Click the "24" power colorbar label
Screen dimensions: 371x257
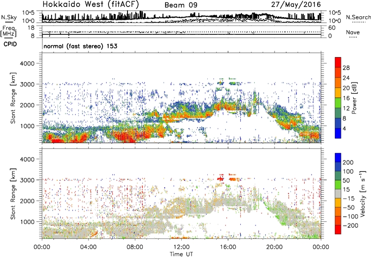point(346,78)
